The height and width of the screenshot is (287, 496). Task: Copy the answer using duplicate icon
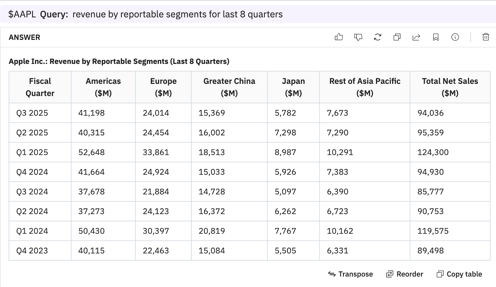pos(397,37)
